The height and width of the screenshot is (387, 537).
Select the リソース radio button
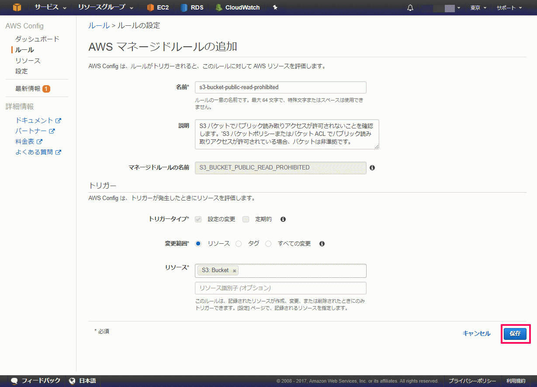click(x=198, y=244)
